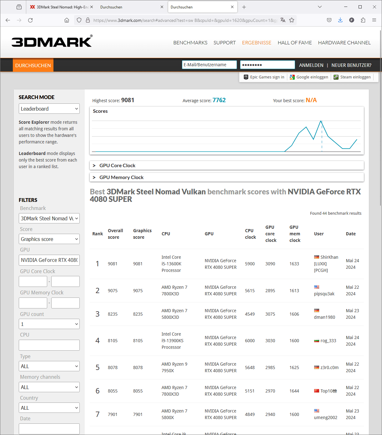Click ShirKhan's country flag icon

point(317,257)
